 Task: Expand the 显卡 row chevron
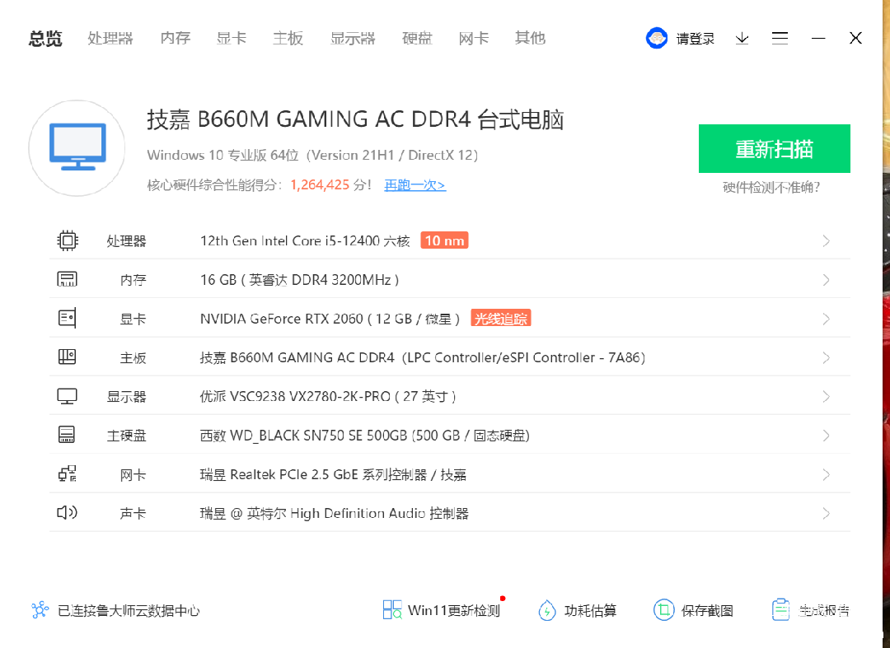[x=827, y=319]
